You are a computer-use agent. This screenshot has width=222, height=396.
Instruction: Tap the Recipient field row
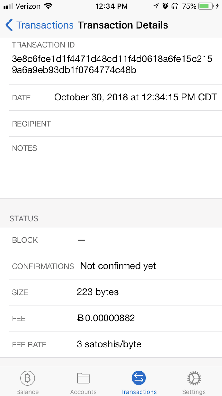(115, 124)
